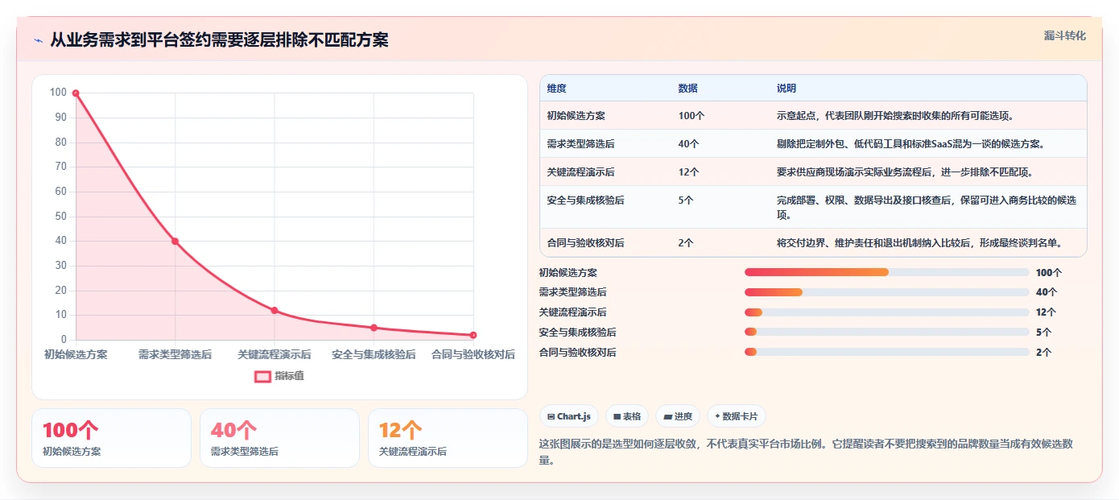Click the chart data point for 合同与验收核对后

point(473,335)
